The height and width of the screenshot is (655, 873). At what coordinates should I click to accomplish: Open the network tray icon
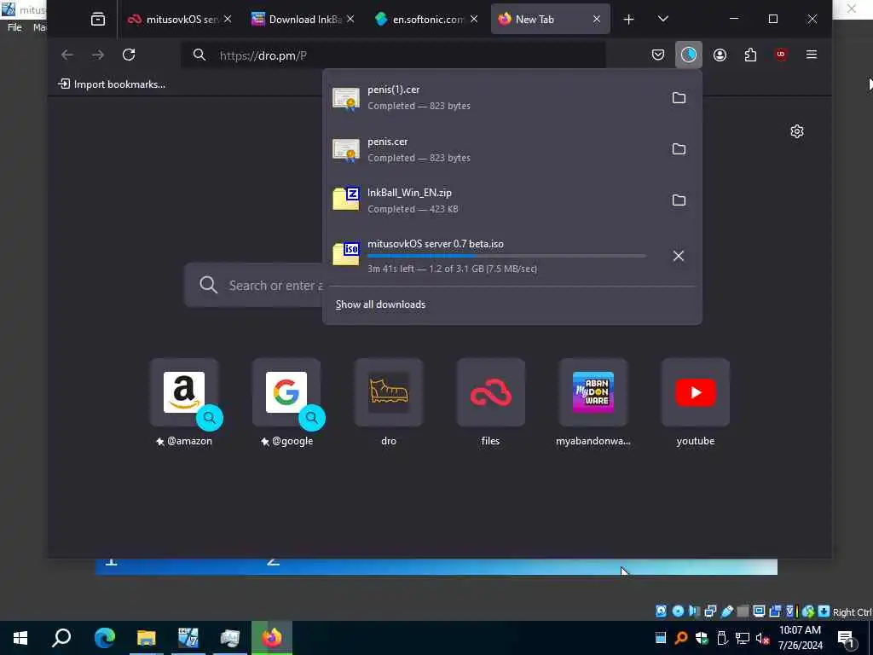(743, 638)
